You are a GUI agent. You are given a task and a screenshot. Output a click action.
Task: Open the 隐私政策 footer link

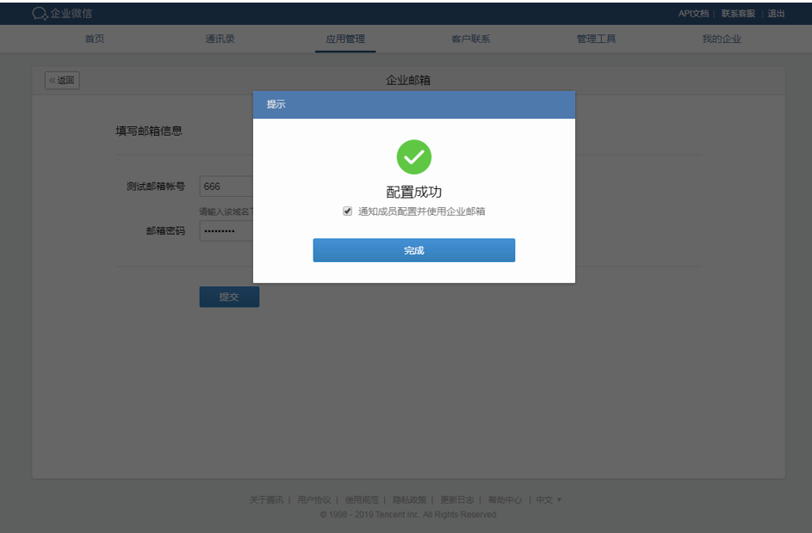pyautogui.click(x=409, y=499)
